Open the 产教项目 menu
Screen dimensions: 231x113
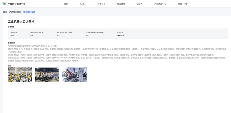tap(101, 4)
